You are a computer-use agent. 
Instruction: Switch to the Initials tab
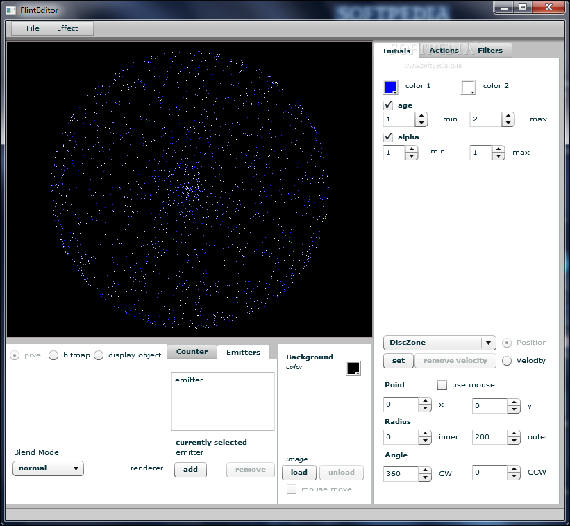click(396, 51)
